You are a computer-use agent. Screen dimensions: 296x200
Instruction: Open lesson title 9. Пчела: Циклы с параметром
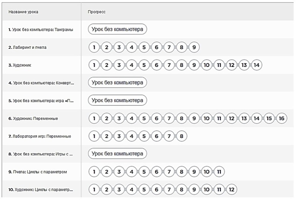click(38, 172)
